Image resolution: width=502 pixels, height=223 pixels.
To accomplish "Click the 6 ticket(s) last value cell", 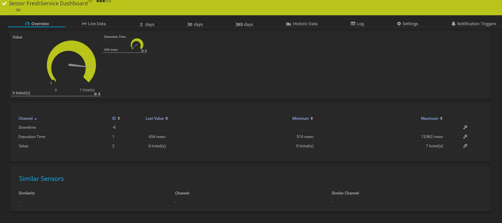I will coord(157,146).
